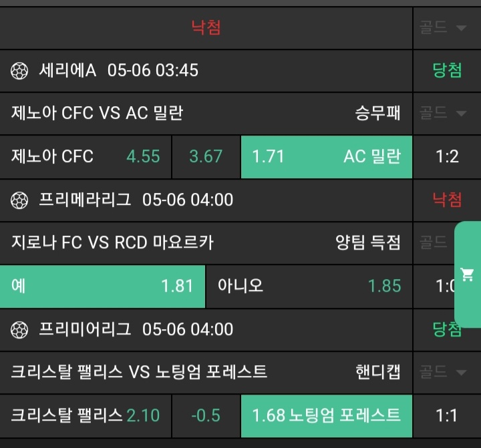
Task: Open 크리스탈 팰리스 VS 노팅엄 포레스트 match
Action: click(139, 373)
